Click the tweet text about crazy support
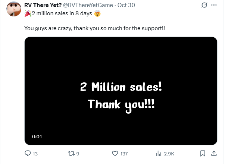This screenshot has height=164, width=225. [95, 28]
